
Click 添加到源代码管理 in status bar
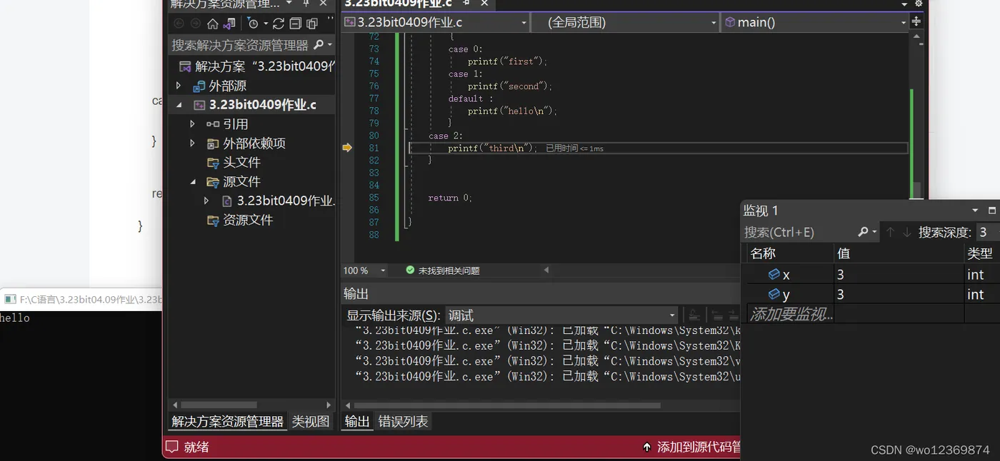coord(698,447)
